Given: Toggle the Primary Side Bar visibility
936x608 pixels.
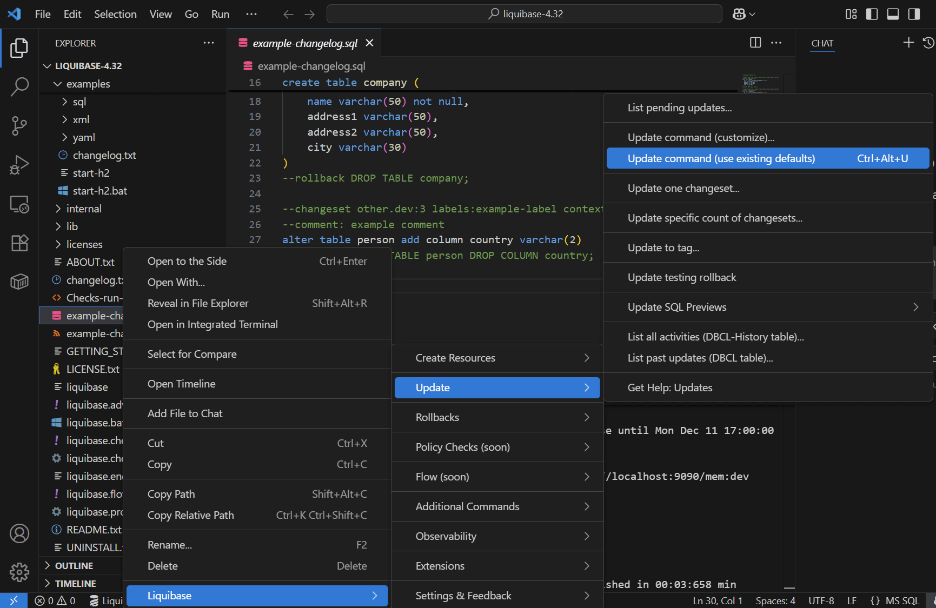Looking at the screenshot, I should [x=872, y=14].
